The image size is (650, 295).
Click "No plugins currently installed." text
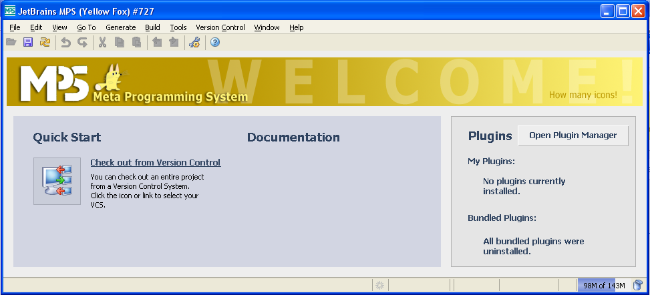tap(524, 186)
